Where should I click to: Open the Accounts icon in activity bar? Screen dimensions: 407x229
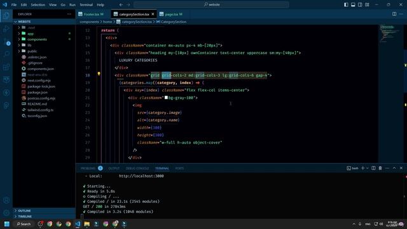[x=6, y=200]
